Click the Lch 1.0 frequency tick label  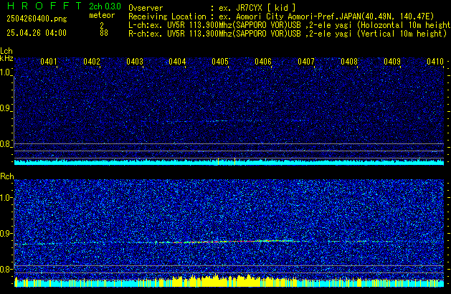tap(6, 72)
